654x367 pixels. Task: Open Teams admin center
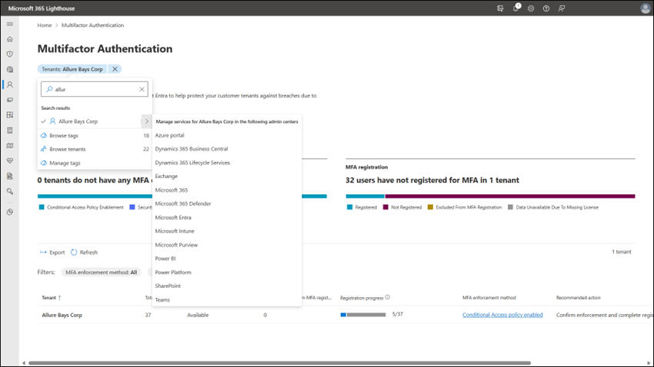click(162, 300)
